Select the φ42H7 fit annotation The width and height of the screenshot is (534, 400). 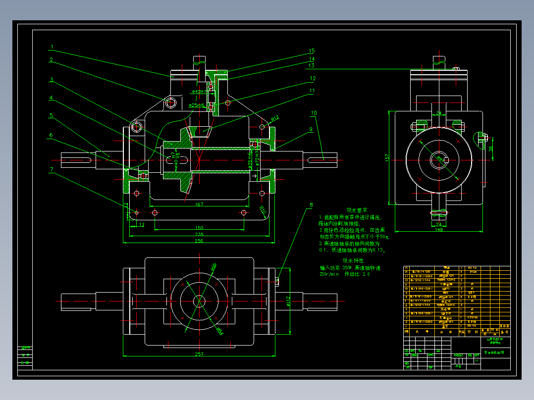coord(199,92)
